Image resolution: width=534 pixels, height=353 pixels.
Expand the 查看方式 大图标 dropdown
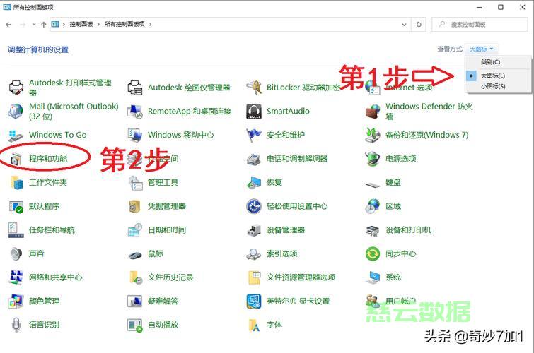tap(482, 49)
